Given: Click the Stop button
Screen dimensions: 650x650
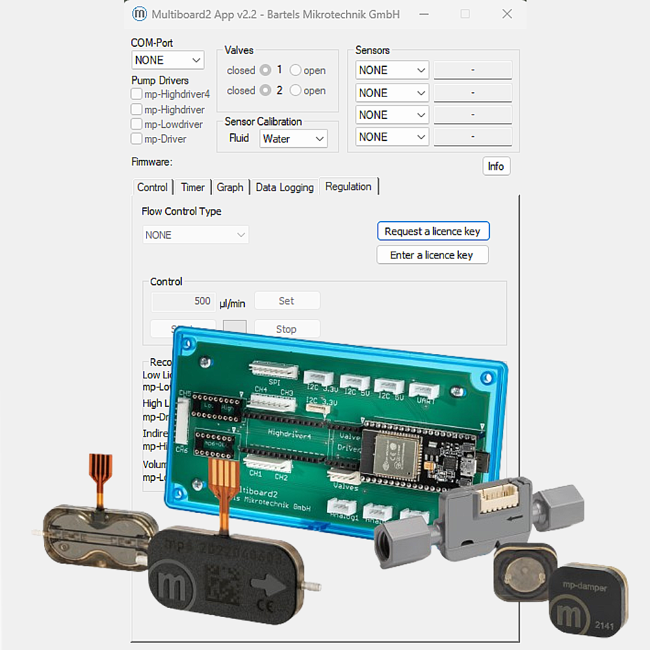Looking at the screenshot, I should click(287, 329).
